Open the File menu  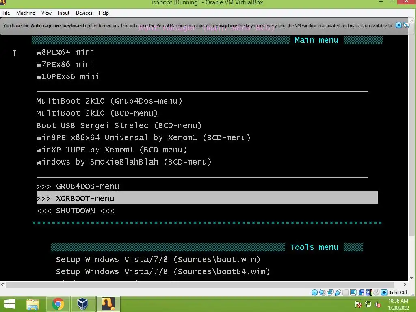tap(6, 13)
